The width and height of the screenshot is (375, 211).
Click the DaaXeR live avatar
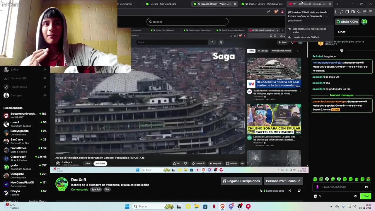pos(62,184)
